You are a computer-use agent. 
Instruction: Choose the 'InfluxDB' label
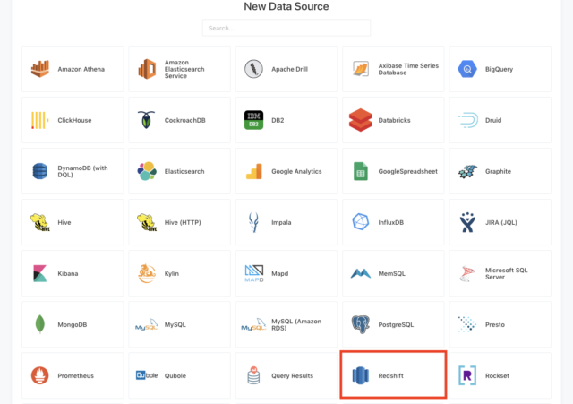click(x=391, y=222)
